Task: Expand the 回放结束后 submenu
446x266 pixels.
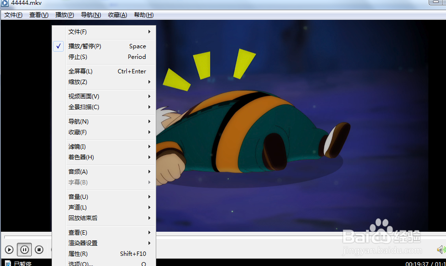Action: (x=104, y=218)
